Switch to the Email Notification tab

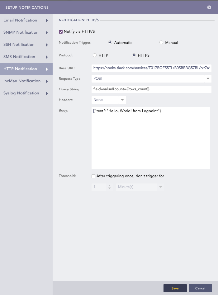pos(20,20)
